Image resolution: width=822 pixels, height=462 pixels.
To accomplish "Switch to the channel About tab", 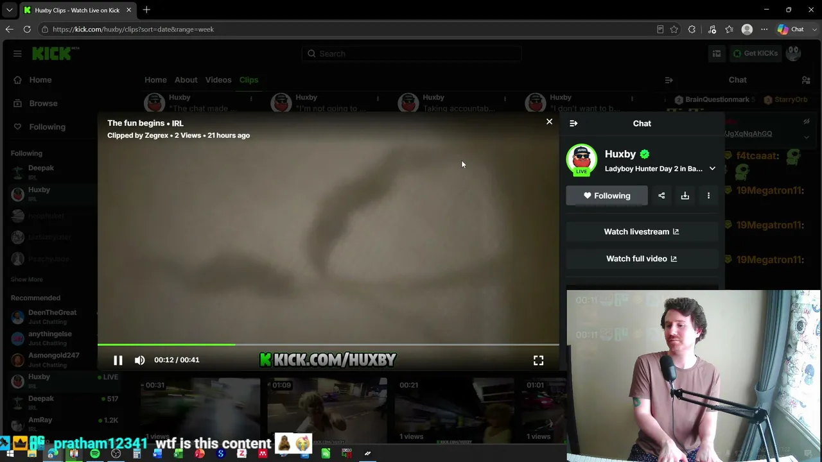I will [x=186, y=80].
